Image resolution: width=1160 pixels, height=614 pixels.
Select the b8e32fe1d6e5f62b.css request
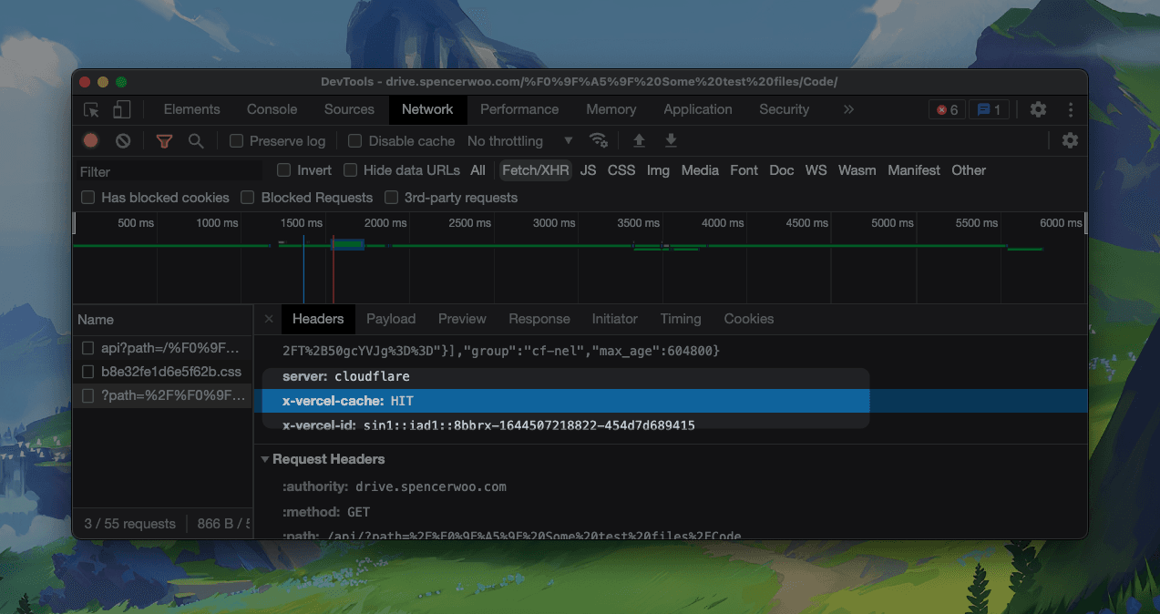(x=170, y=372)
